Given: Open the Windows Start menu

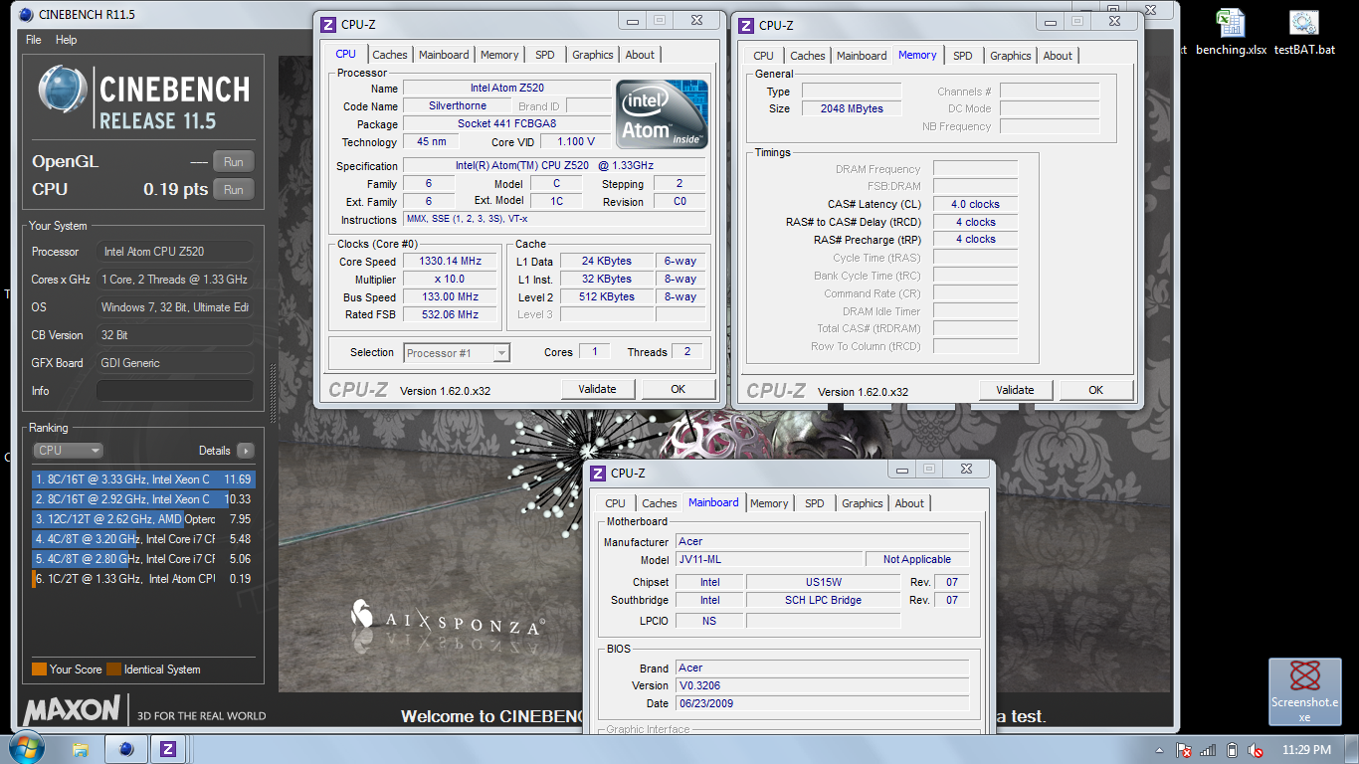Looking at the screenshot, I should pyautogui.click(x=25, y=748).
